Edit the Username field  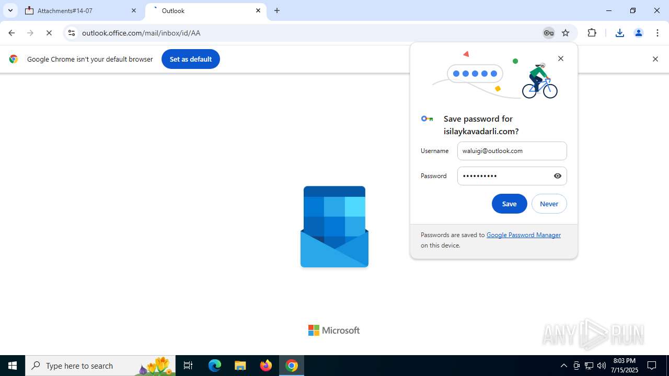pyautogui.click(x=512, y=151)
